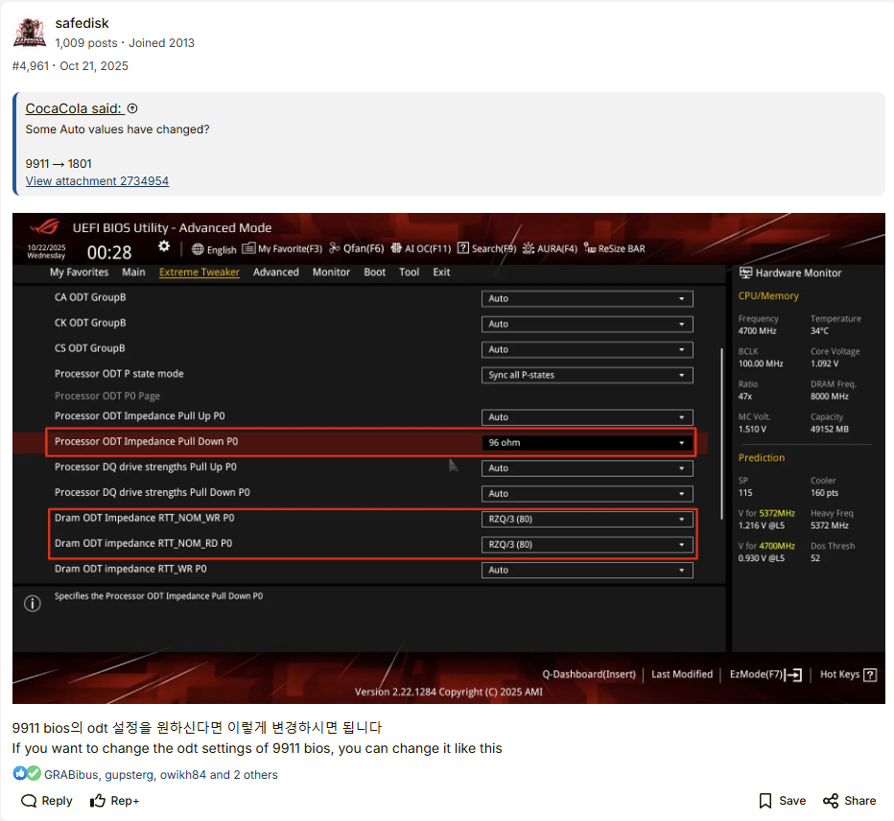Screen dimensions: 894x821
Task: Click the Hot Keys question mark icon
Action: click(870, 675)
